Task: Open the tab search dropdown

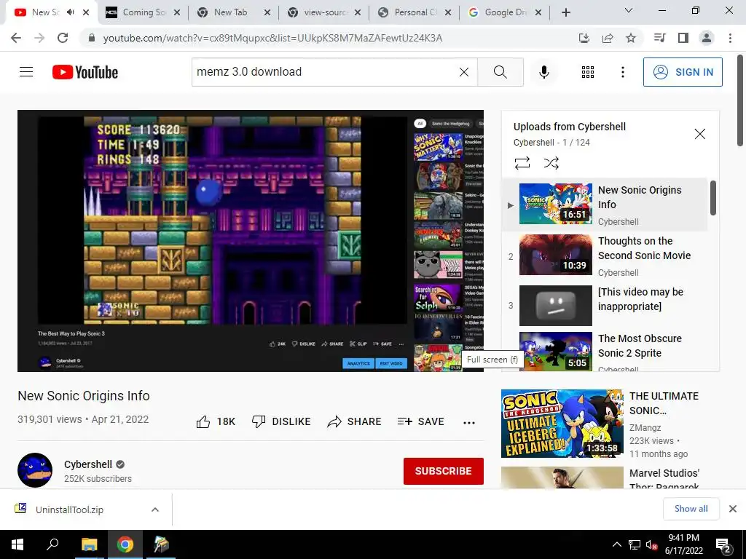Action: (629, 10)
